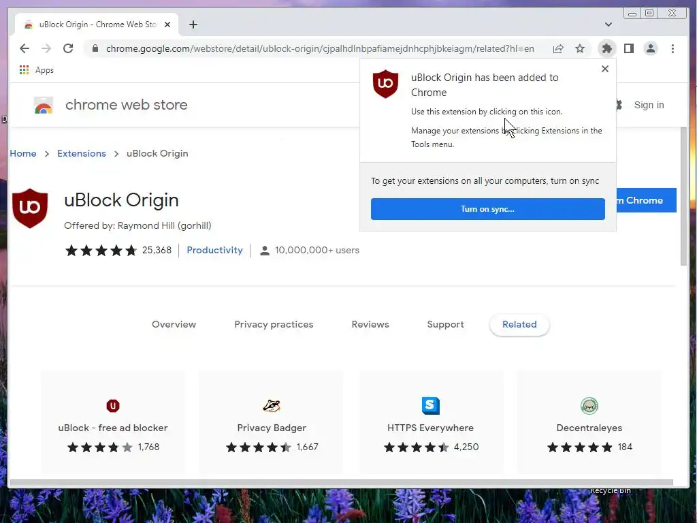Screen dimensions: 697x523
Task: Click the large uBlock Origin shield logo
Action: click(x=30, y=208)
